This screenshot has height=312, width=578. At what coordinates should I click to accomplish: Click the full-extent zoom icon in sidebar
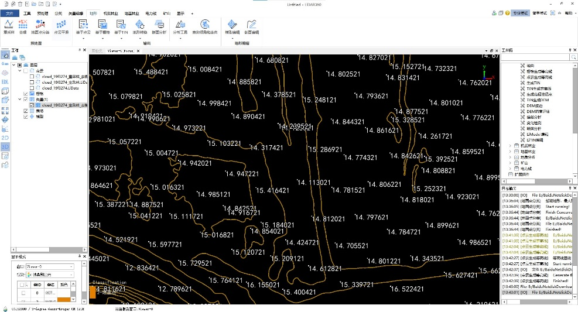tap(5, 110)
